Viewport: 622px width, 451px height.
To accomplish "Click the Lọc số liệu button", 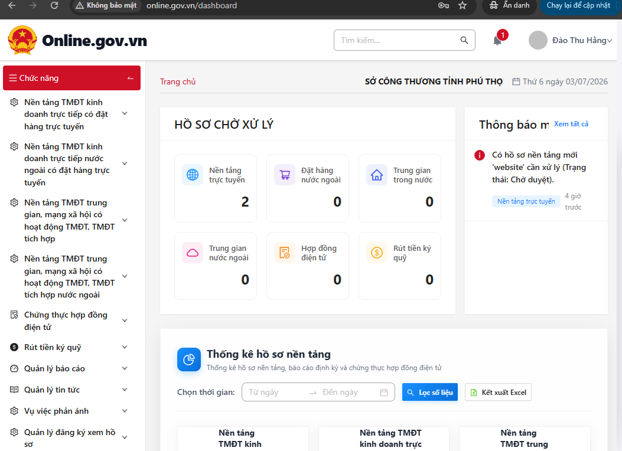I will pyautogui.click(x=430, y=392).
